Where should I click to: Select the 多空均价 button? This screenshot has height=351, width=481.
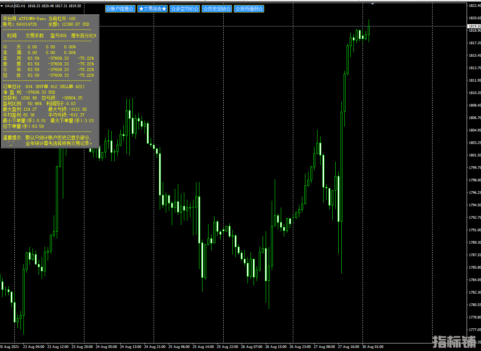coord(184,9)
